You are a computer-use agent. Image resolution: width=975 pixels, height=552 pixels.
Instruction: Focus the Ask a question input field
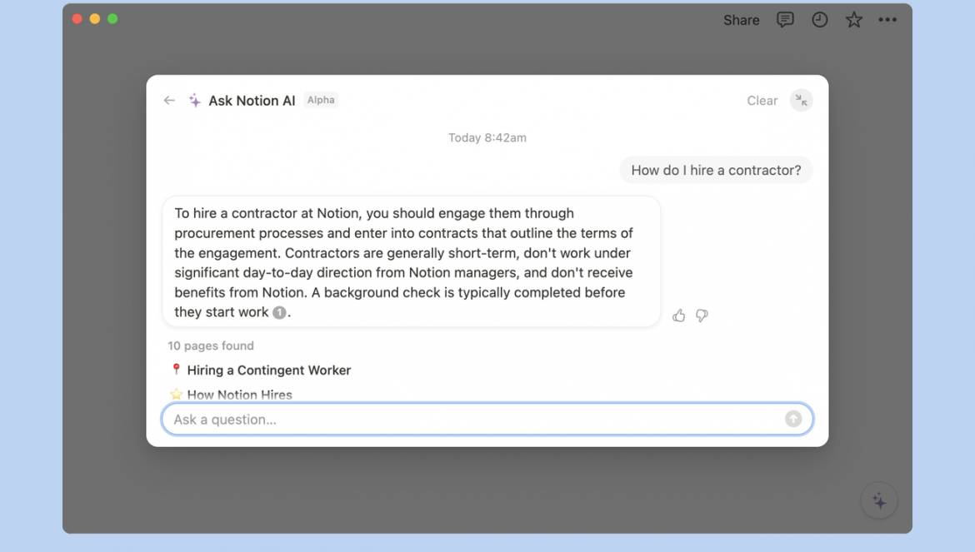pos(487,419)
